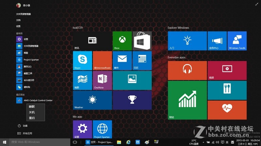Image resolution: width=261 pixels, height=146 pixels.
Task: Open 命令提示符 command prompt
Action: [x=29, y=80]
